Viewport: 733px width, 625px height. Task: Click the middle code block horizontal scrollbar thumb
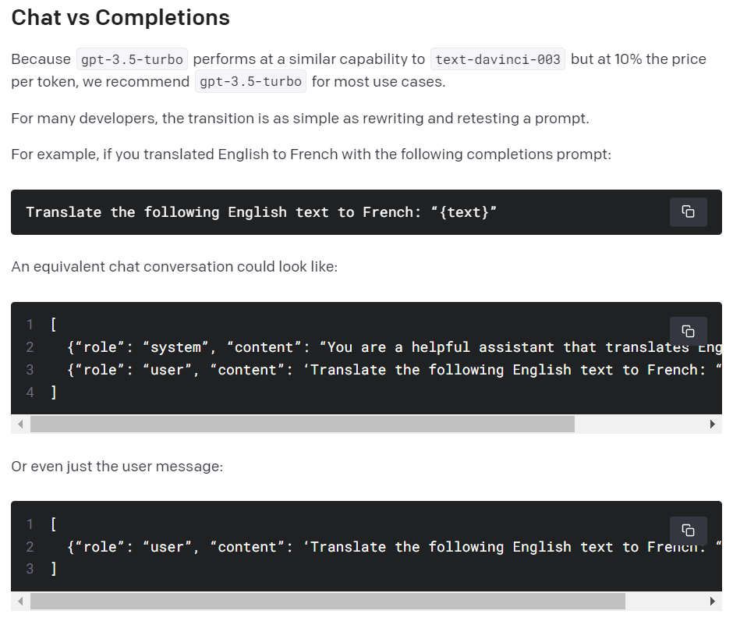pos(303,424)
